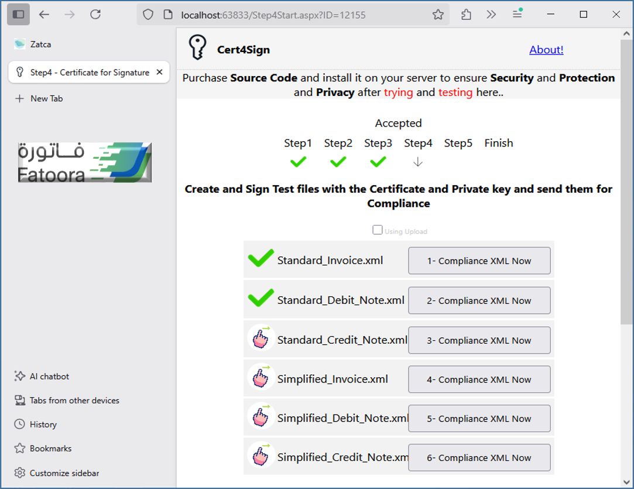Follow the About! link
Screen dimensions: 634x489
click(x=546, y=50)
